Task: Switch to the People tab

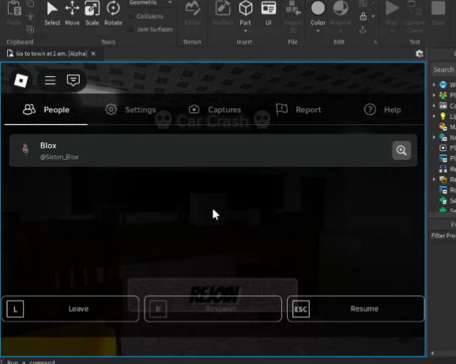Action: [46, 110]
